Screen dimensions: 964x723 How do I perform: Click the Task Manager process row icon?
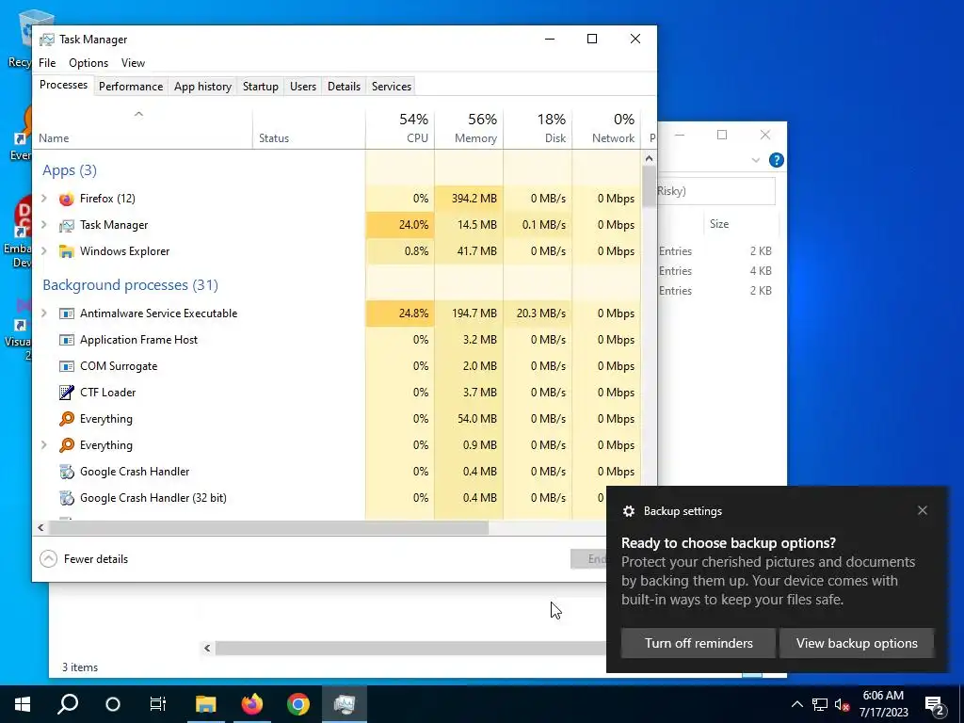point(67,225)
